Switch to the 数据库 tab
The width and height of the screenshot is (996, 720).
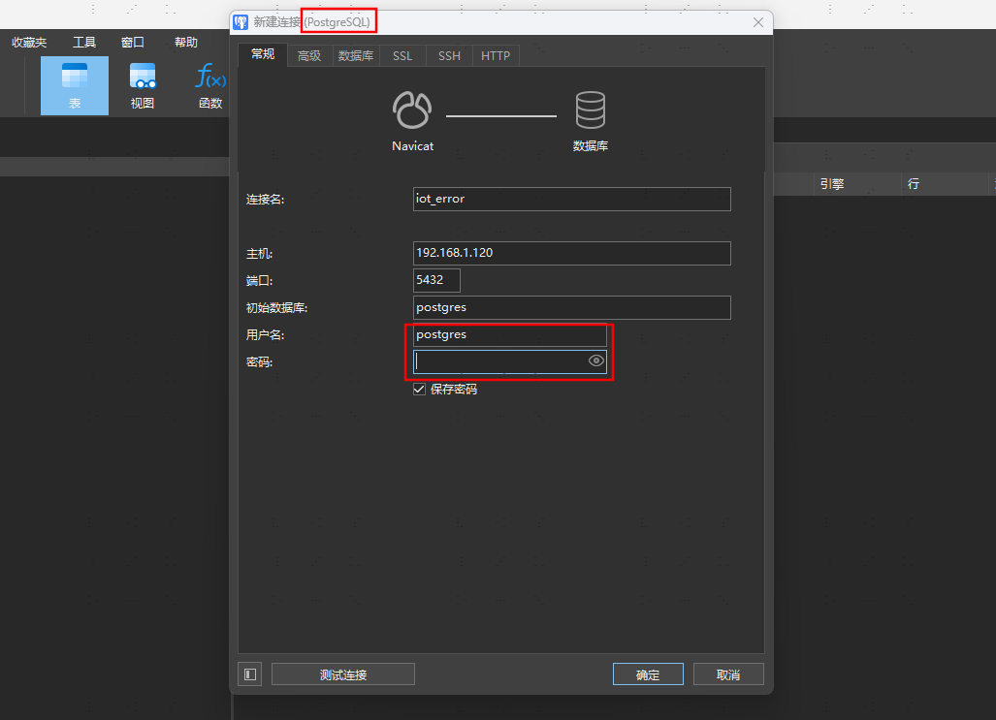pyautogui.click(x=356, y=56)
